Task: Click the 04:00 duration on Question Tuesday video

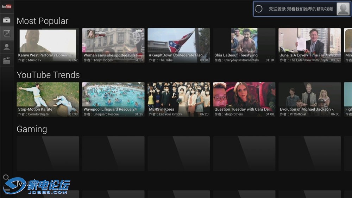Action: point(270,114)
